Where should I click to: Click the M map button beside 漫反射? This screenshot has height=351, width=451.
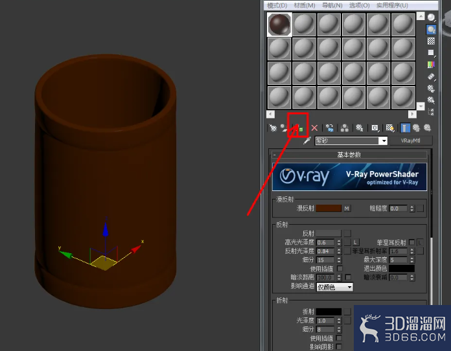coord(347,209)
